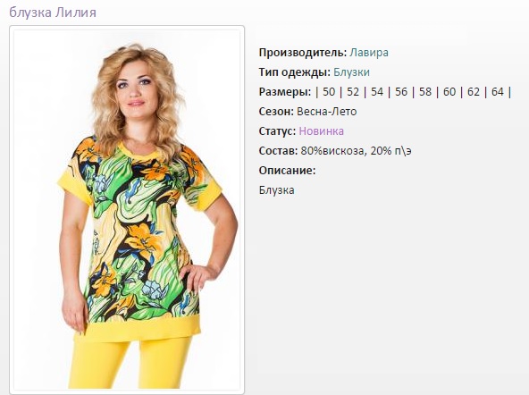Open clothing type link Блузки
Viewport: 529px width, 395px height.
[x=351, y=72]
